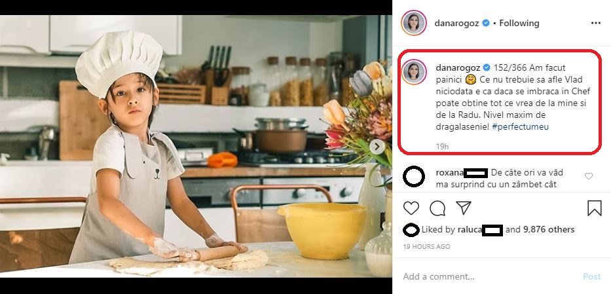This screenshot has width=611, height=294.
Task: Toggle the Following status button
Action: (519, 23)
